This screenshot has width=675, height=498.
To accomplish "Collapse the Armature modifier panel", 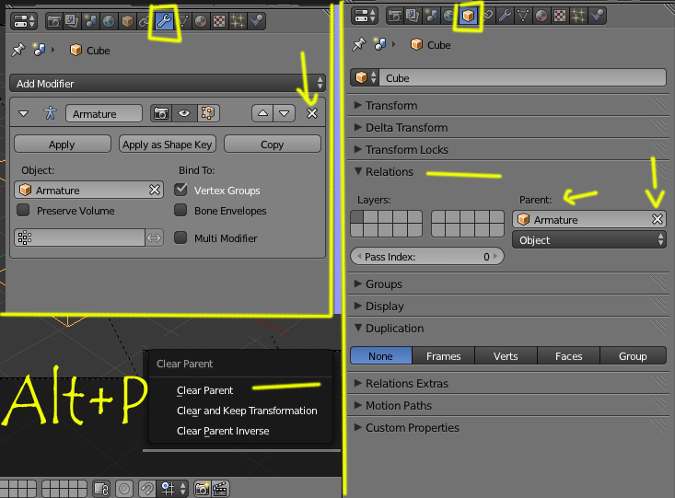I will 24,113.
